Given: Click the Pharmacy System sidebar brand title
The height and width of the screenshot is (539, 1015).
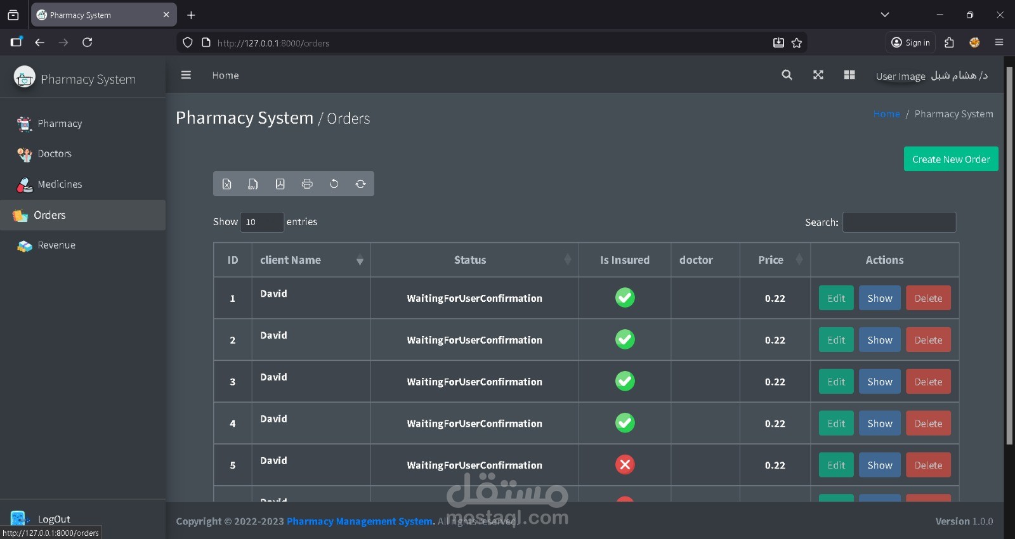Looking at the screenshot, I should point(88,79).
